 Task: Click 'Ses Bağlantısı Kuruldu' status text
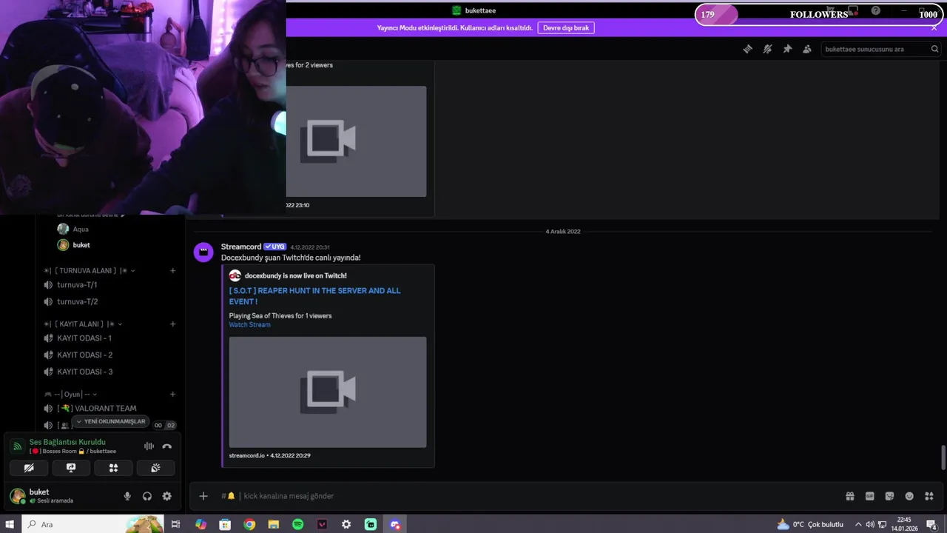click(67, 442)
